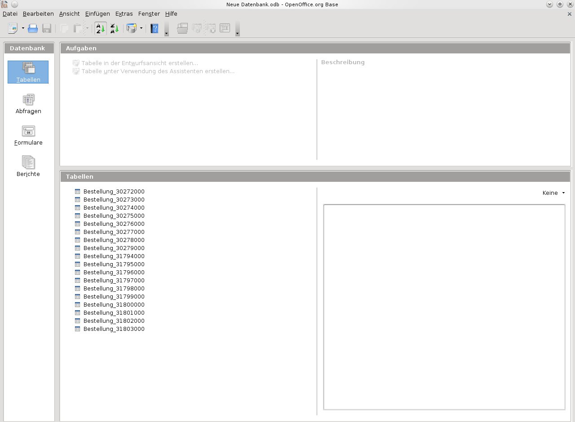The height and width of the screenshot is (422, 575).
Task: Open the Bearbeiten menu
Action: coord(38,14)
